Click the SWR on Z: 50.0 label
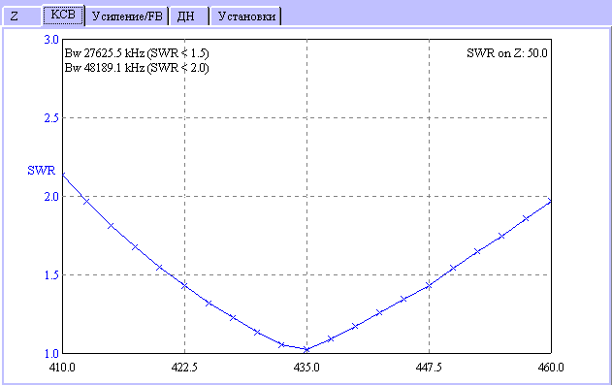This screenshot has width=612, height=385. (x=507, y=53)
